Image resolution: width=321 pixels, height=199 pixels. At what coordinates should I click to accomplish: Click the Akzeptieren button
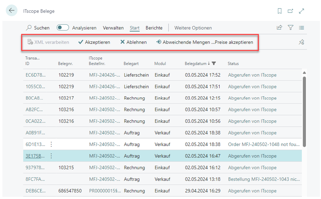click(94, 42)
